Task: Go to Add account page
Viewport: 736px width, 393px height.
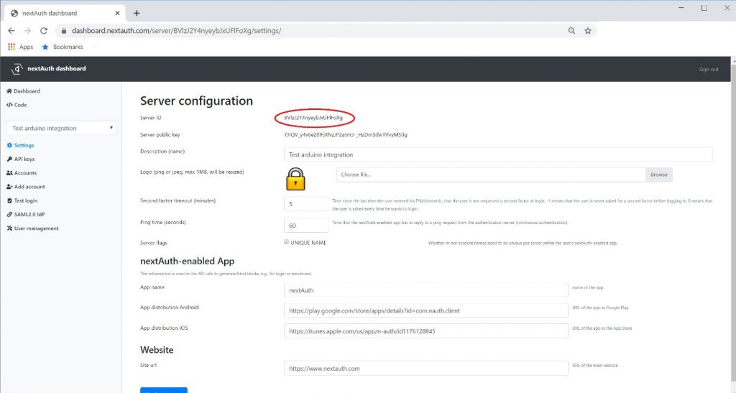Action: (x=29, y=187)
